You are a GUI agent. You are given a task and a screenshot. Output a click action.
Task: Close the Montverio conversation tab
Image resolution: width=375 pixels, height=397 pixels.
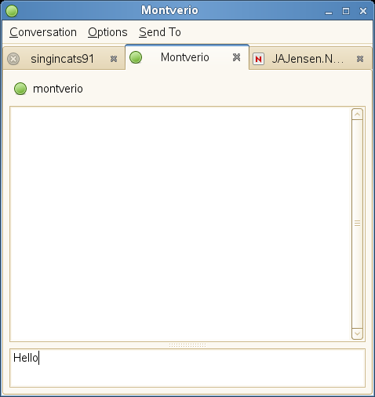click(236, 57)
